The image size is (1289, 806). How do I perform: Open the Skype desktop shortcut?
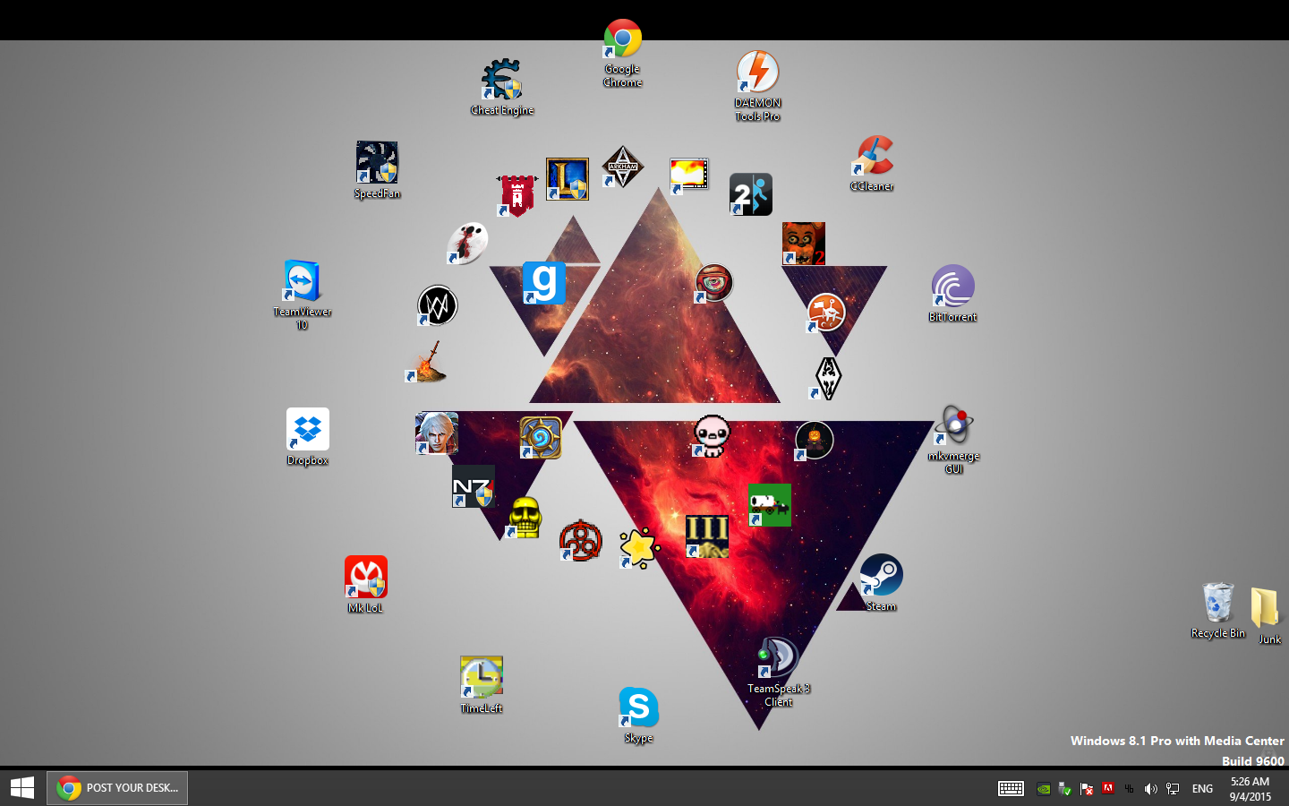(x=638, y=707)
